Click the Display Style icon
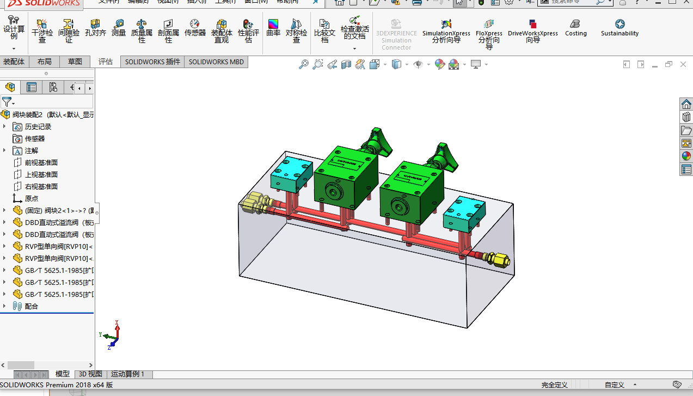693x396 pixels. 396,64
